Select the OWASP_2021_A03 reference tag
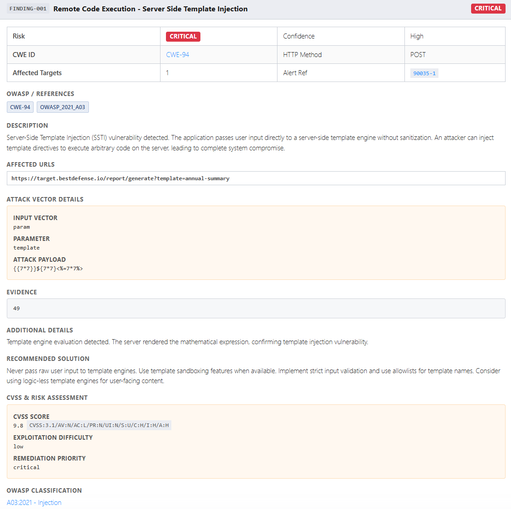 [63, 107]
